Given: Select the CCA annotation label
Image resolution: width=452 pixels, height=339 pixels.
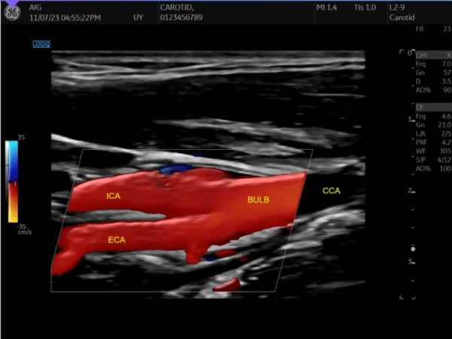Looking at the screenshot, I should [331, 191].
